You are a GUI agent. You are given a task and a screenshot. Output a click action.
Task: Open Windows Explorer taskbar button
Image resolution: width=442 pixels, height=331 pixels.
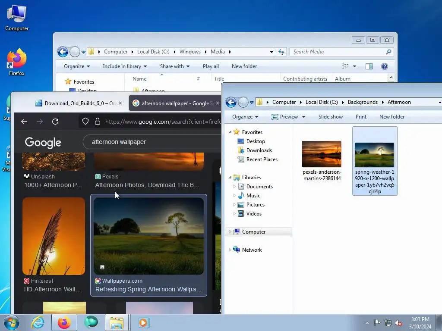point(117,322)
